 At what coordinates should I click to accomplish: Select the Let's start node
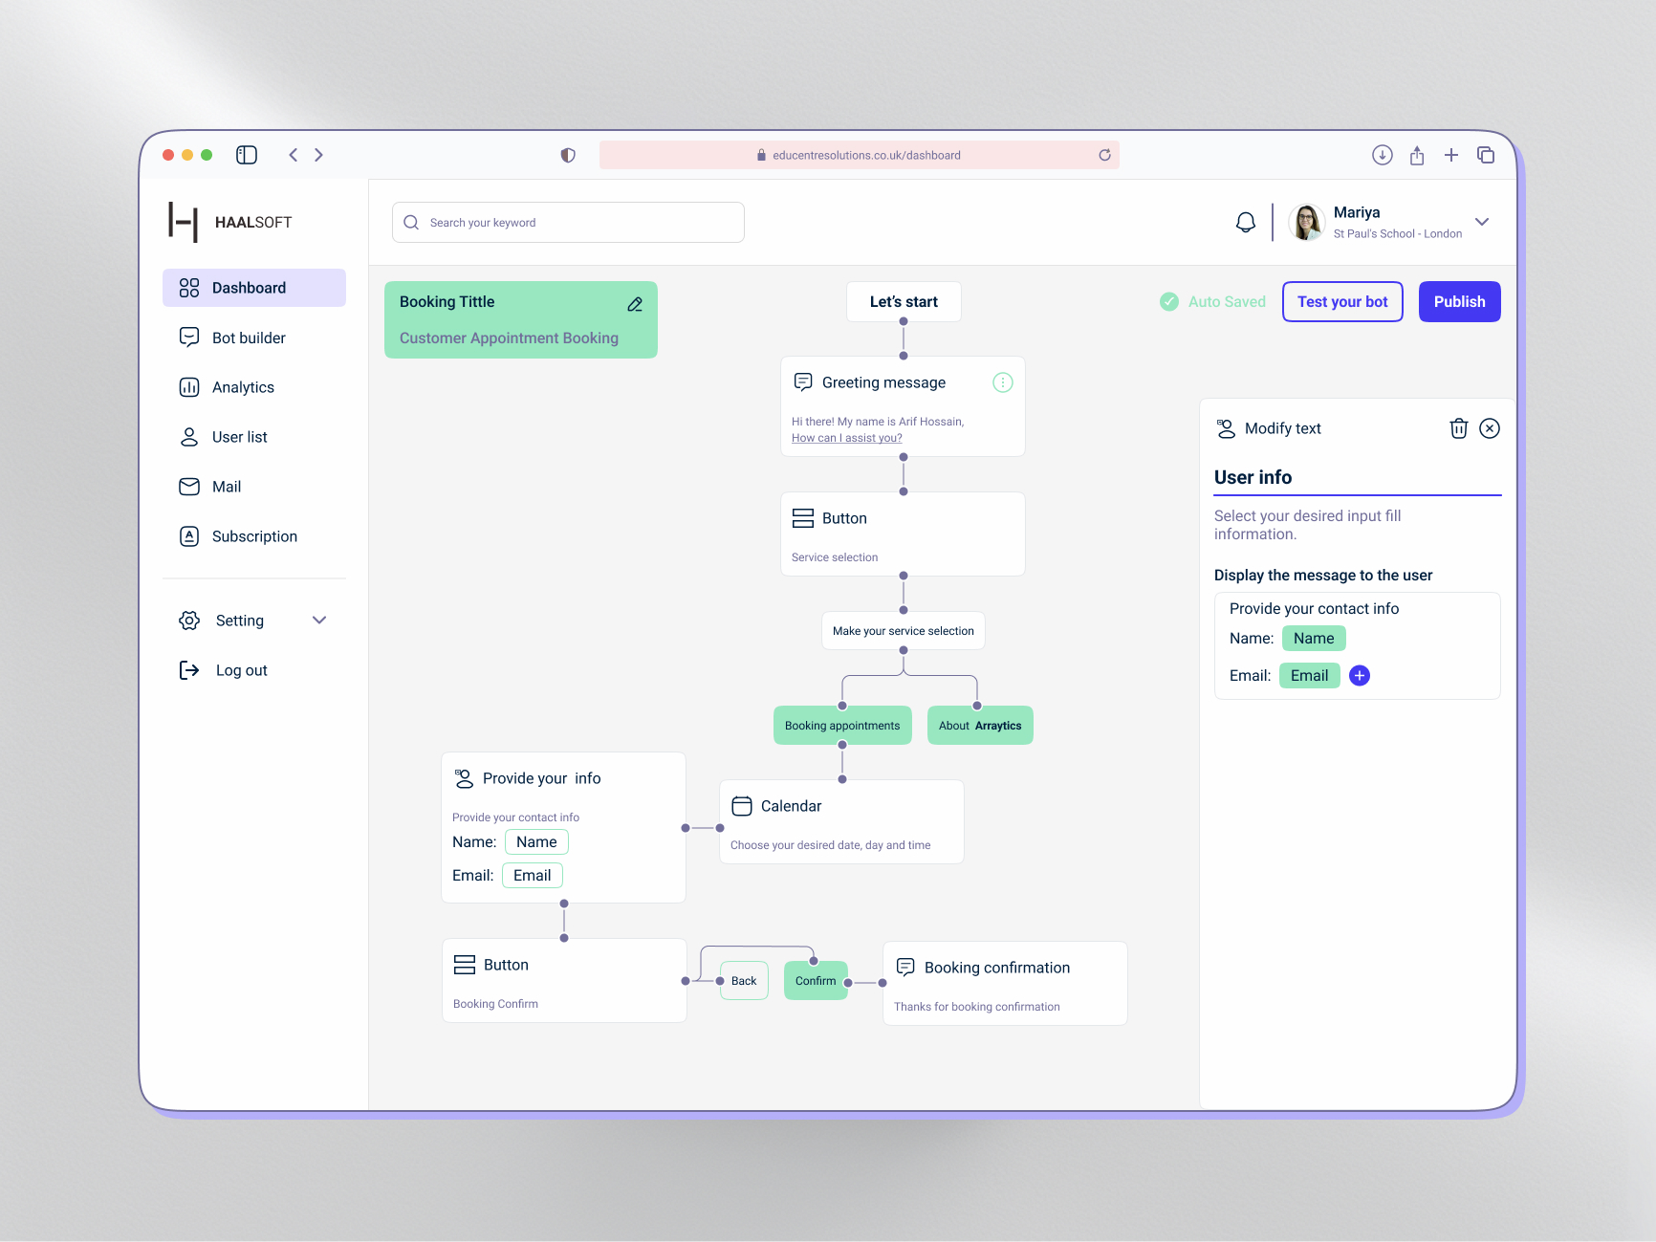(904, 302)
